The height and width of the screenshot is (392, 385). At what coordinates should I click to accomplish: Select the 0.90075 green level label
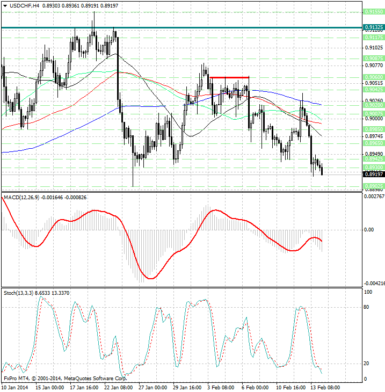(x=374, y=113)
